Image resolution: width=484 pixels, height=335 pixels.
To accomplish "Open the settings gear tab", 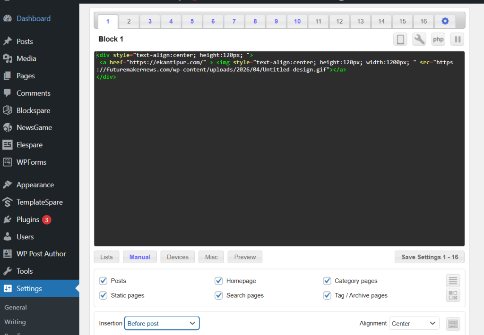I will (x=445, y=21).
